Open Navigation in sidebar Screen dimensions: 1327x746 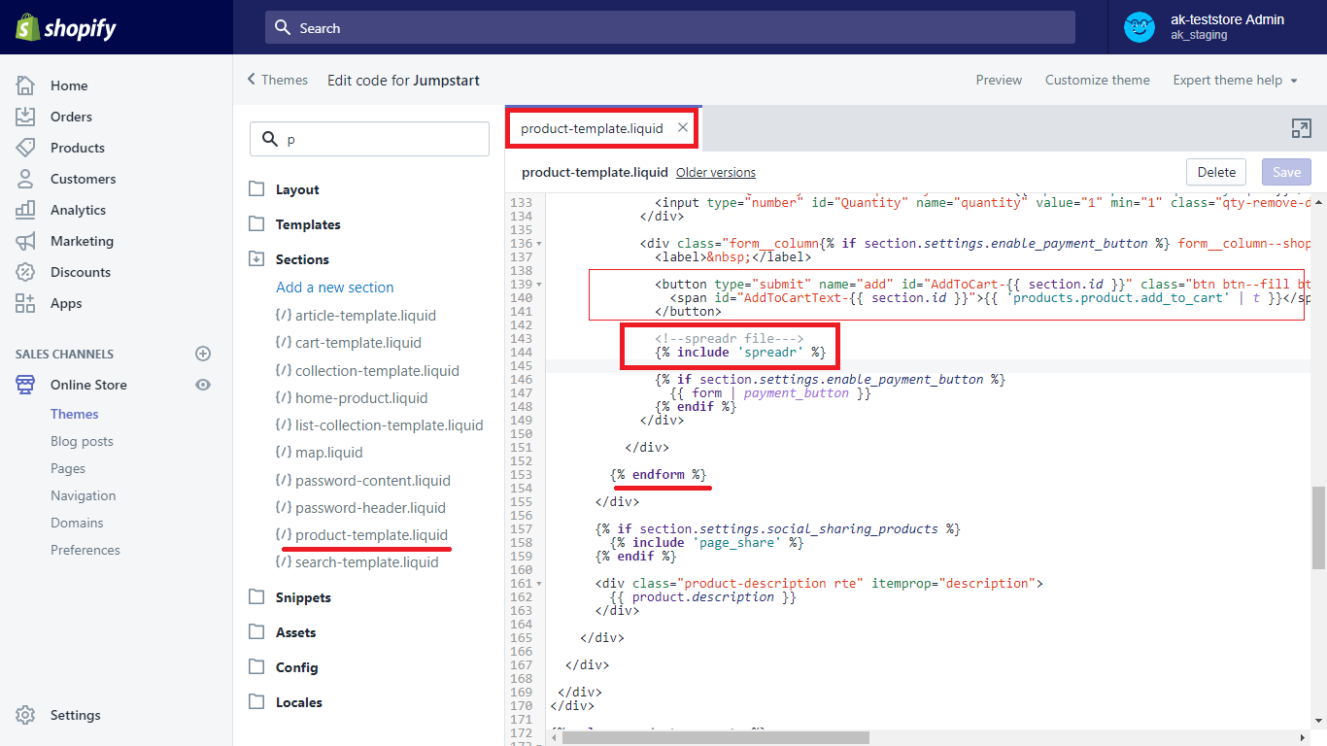pos(83,495)
